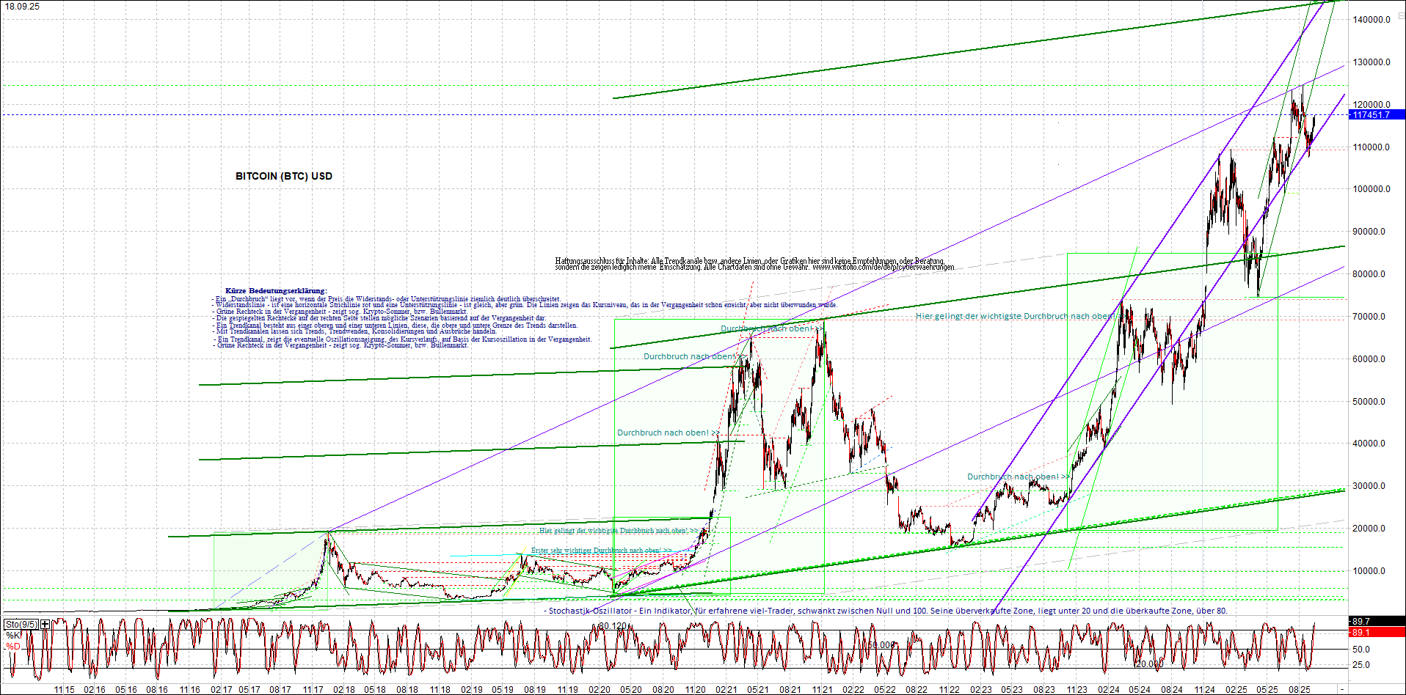Click the 40000.0 price axis label
This screenshot has width=1406, height=695.
point(1369,444)
